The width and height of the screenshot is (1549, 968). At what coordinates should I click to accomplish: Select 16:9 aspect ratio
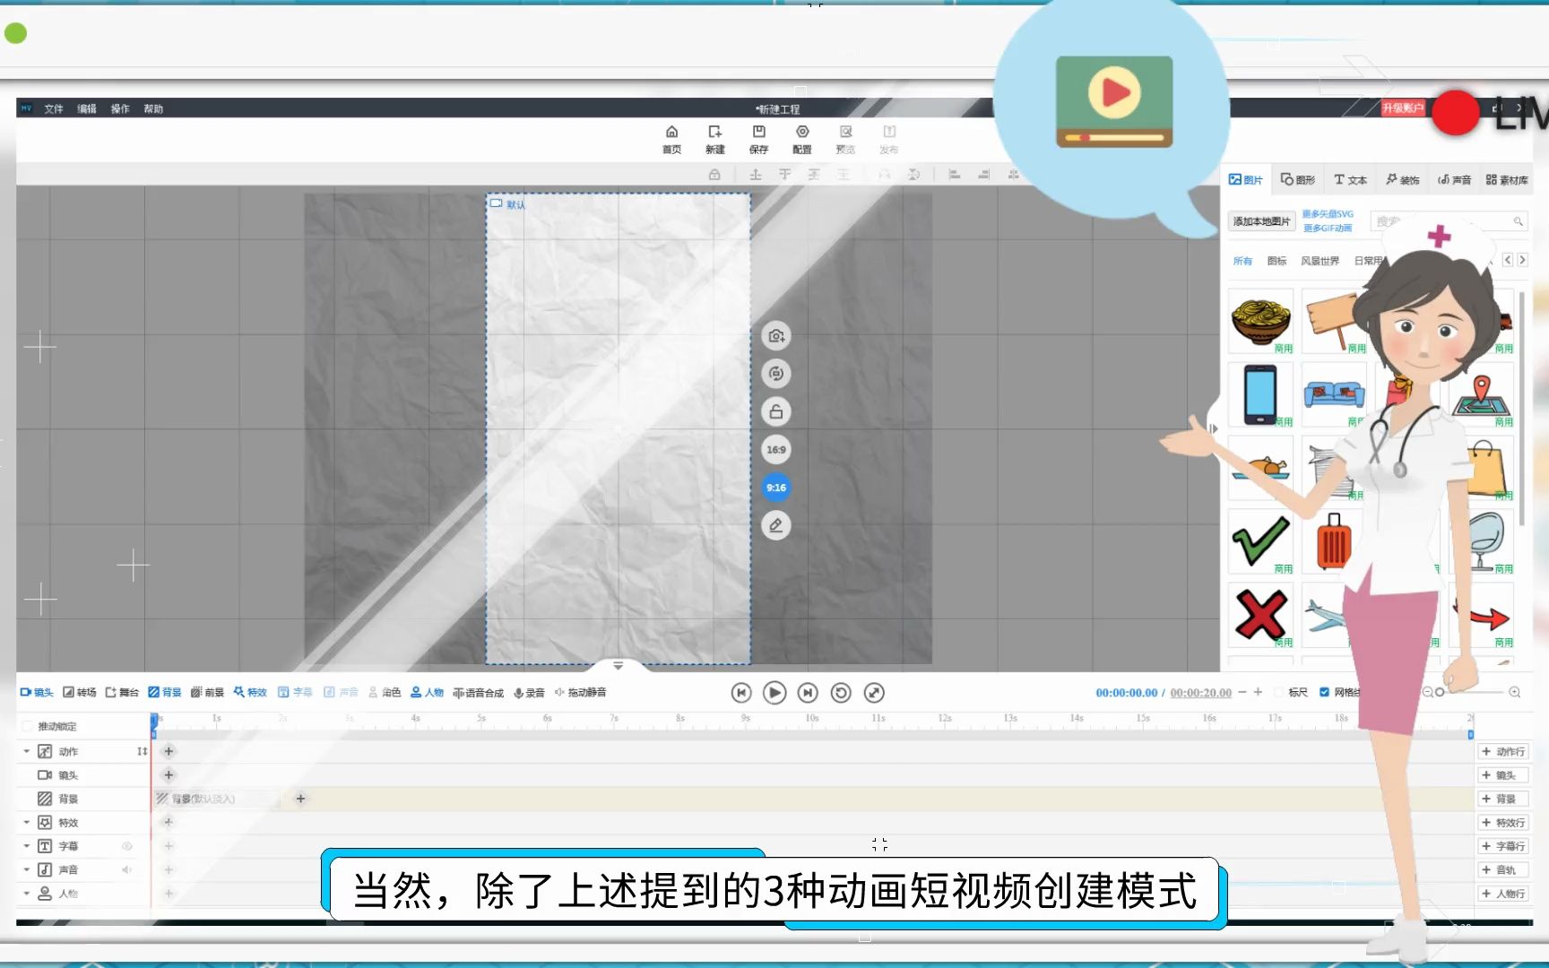coord(776,450)
